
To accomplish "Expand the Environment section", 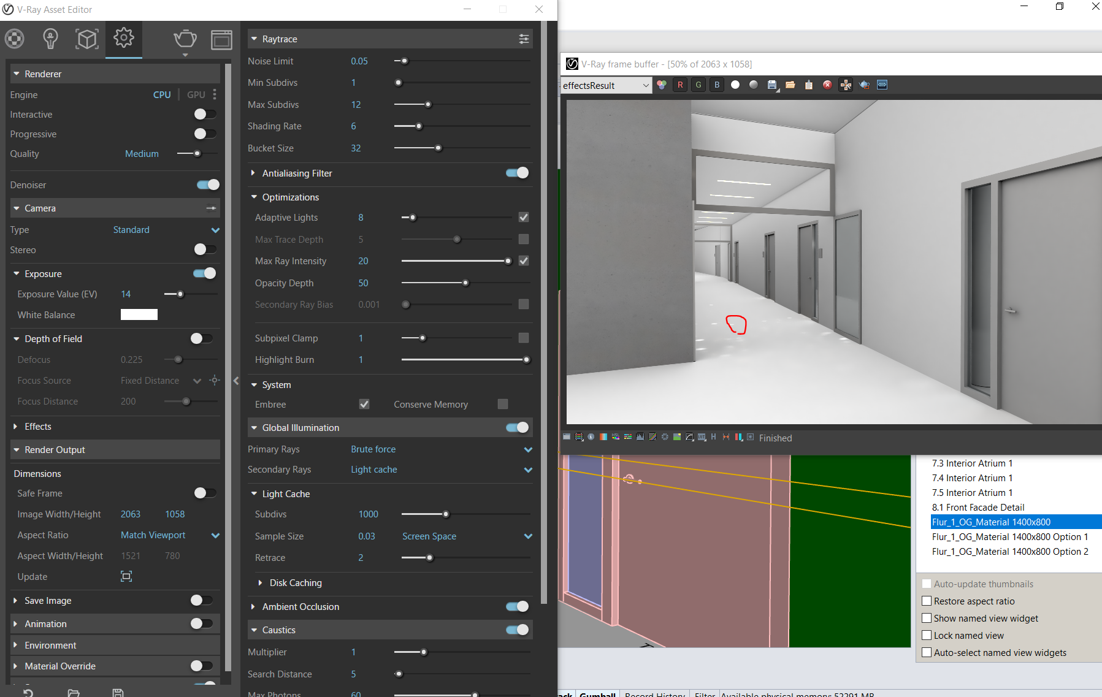I will (x=15, y=646).
